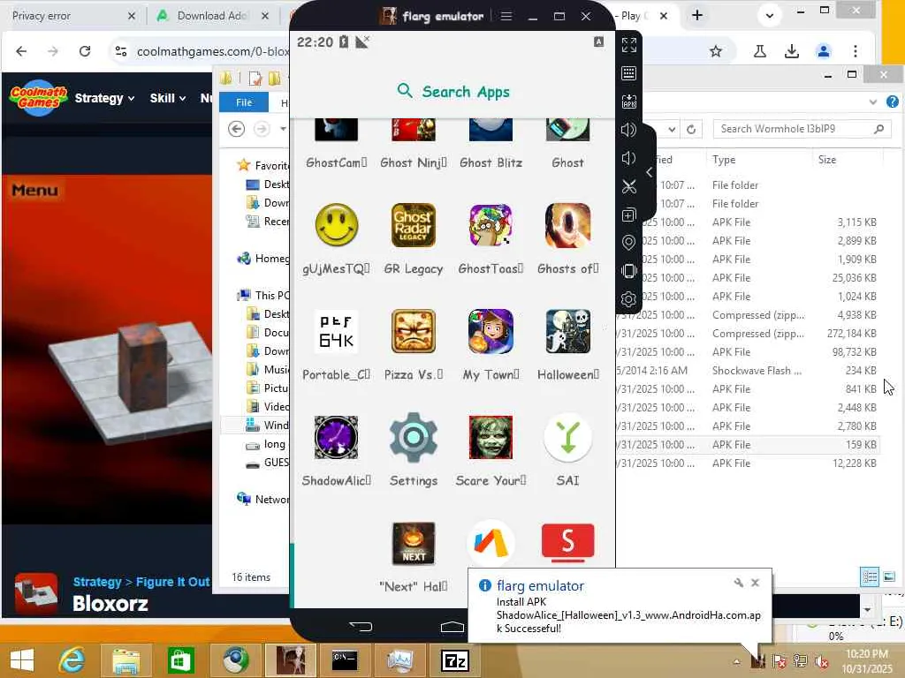Image resolution: width=905 pixels, height=678 pixels.
Task: Go back in Chrome browser
Action: click(21, 51)
